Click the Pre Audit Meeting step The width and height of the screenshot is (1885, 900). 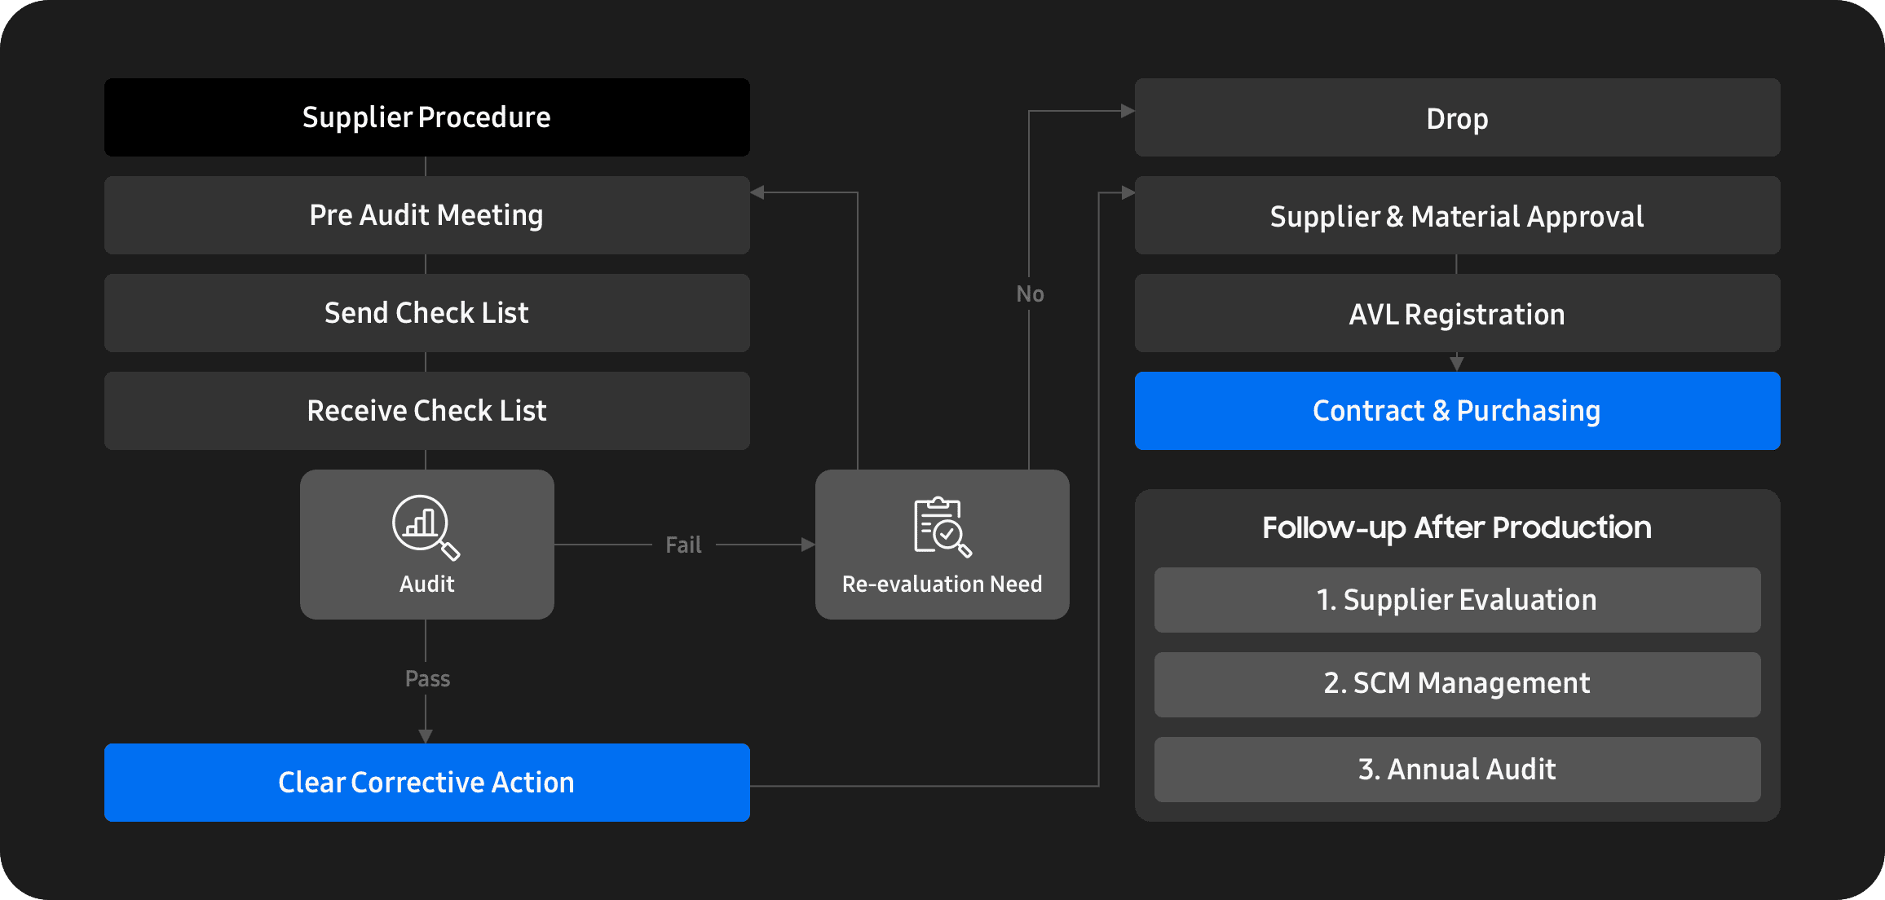tap(427, 215)
